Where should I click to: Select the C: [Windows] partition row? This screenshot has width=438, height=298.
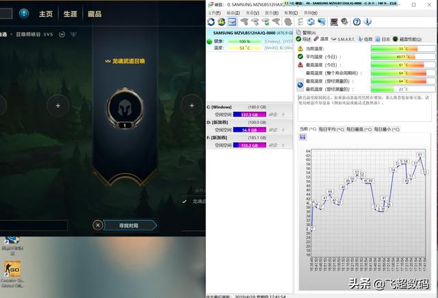(x=249, y=111)
